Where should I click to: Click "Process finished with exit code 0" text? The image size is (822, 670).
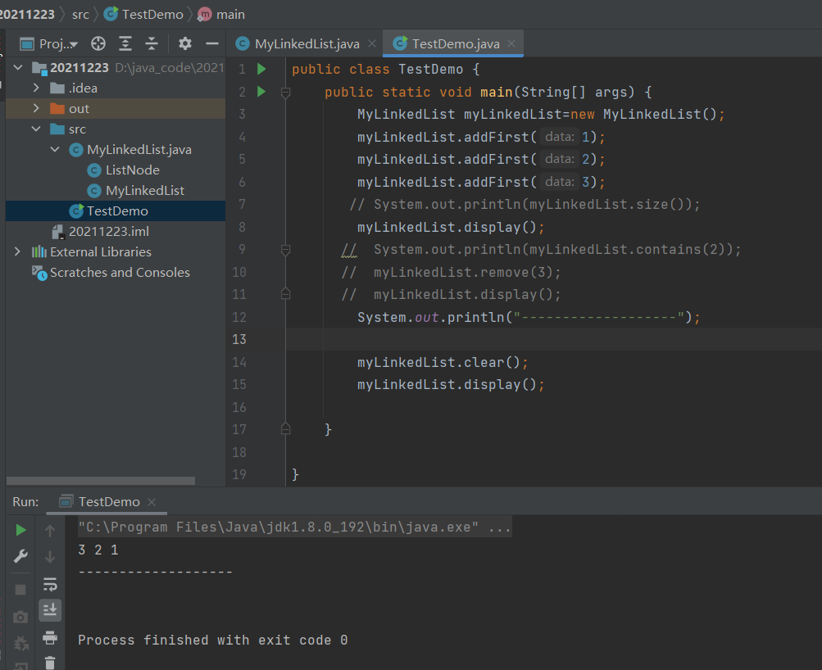213,641
